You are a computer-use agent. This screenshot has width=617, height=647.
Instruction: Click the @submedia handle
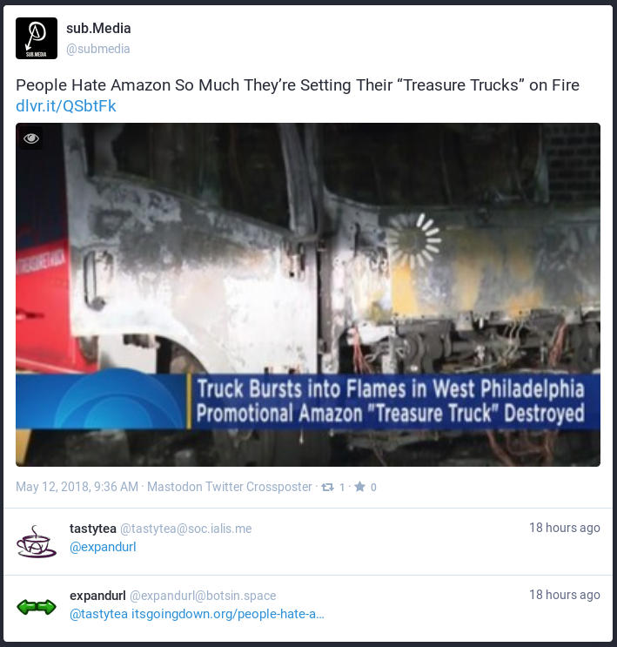98,49
